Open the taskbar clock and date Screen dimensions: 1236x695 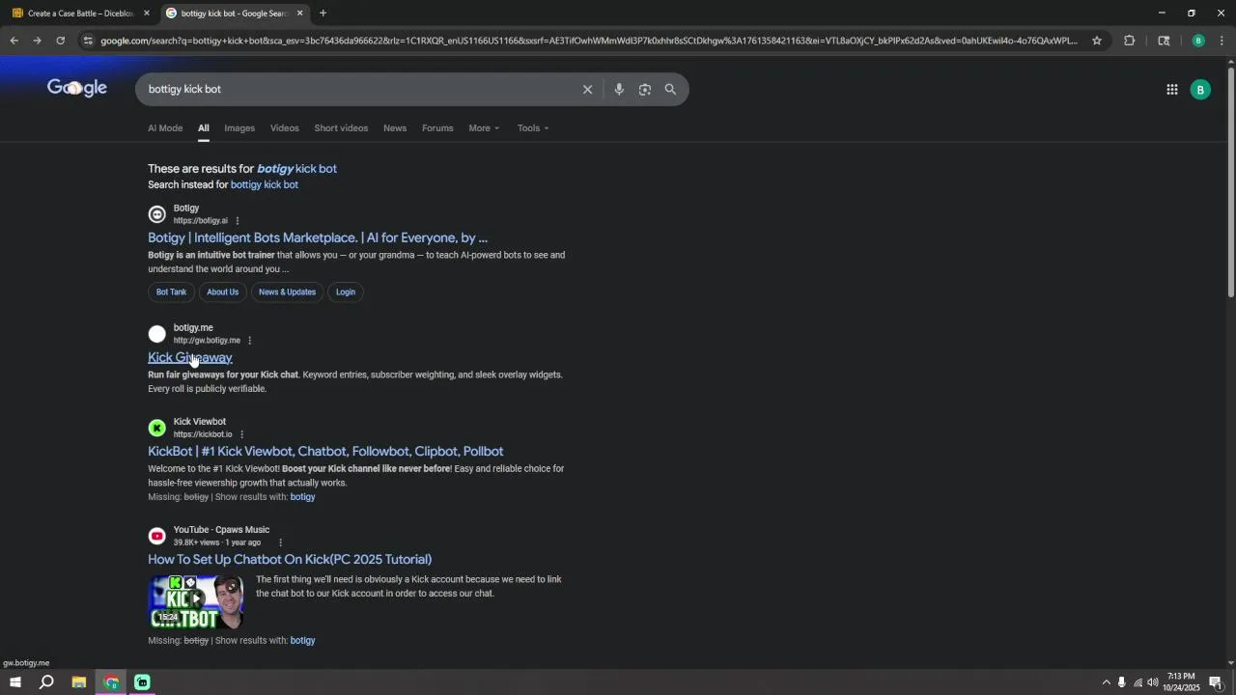[1181, 682]
